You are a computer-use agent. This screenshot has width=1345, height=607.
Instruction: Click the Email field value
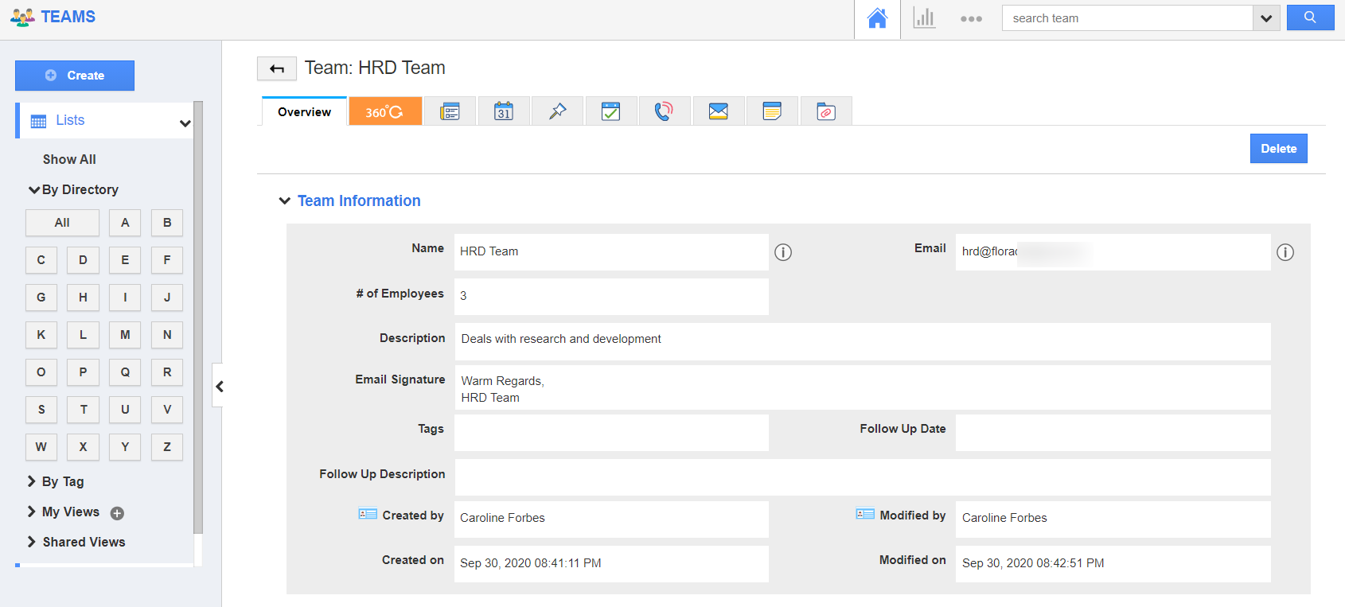[x=1113, y=251]
